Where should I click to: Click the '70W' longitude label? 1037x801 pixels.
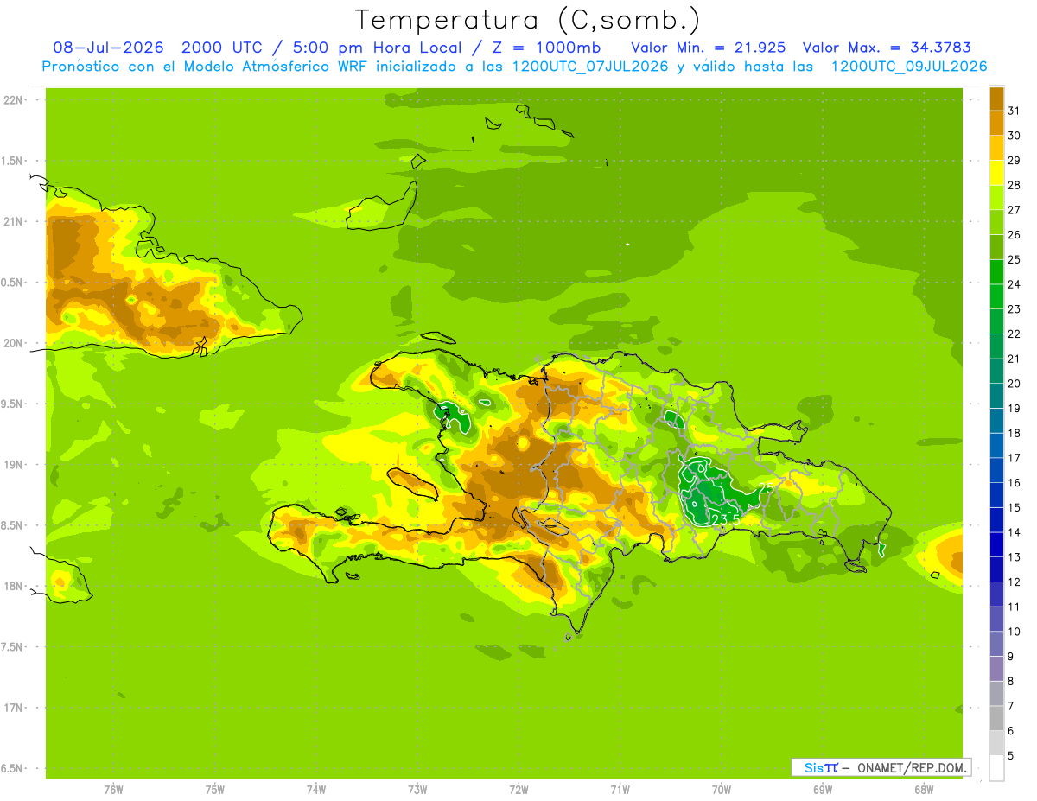[721, 790]
